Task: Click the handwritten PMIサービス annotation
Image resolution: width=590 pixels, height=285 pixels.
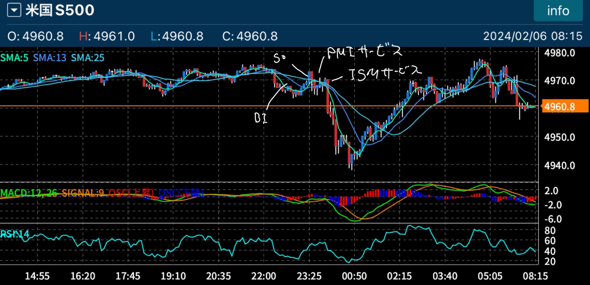Action: (364, 52)
